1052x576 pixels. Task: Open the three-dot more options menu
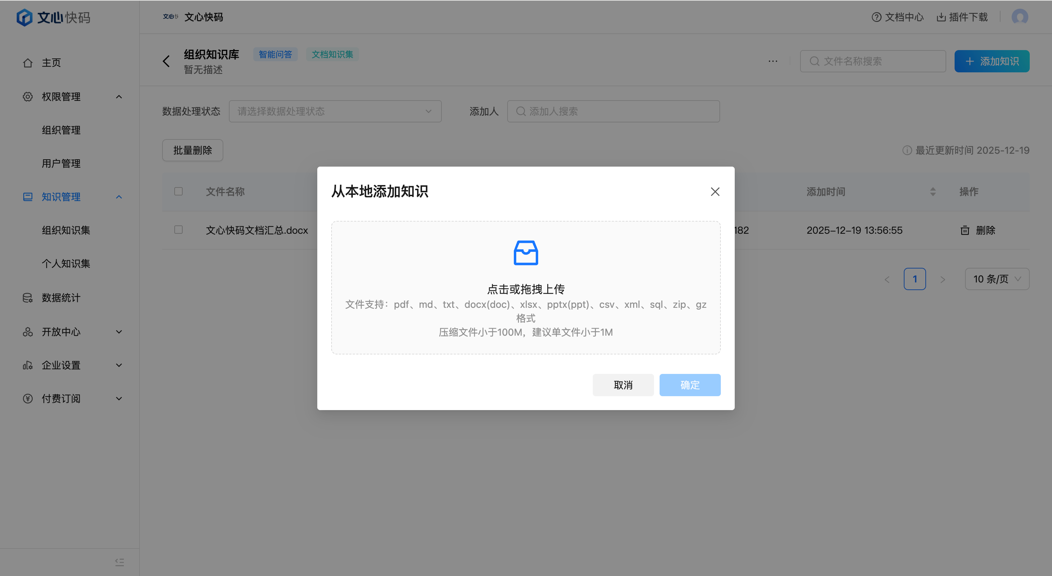pos(773,61)
